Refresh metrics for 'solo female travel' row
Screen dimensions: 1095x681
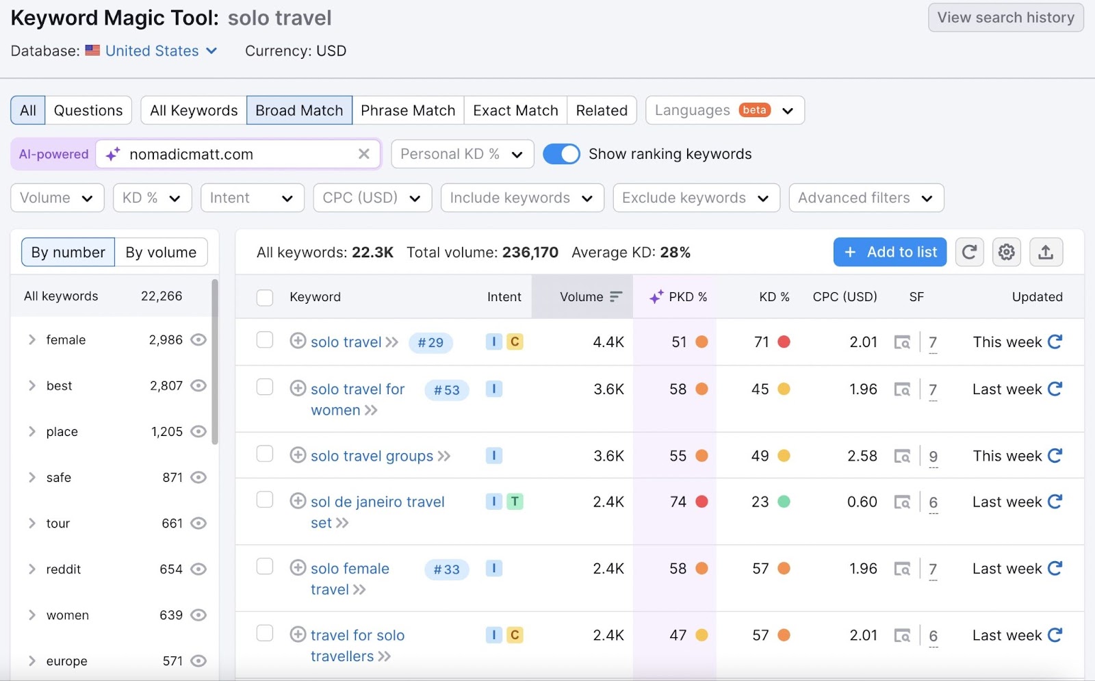pyautogui.click(x=1055, y=568)
